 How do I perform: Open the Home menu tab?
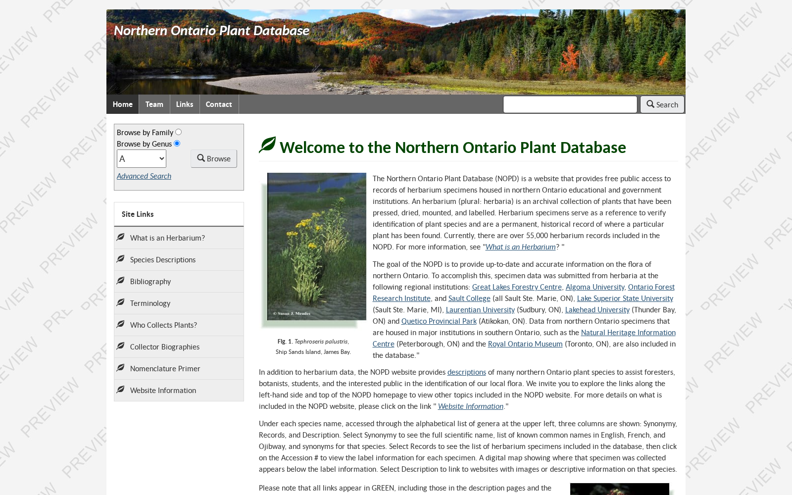click(x=123, y=104)
